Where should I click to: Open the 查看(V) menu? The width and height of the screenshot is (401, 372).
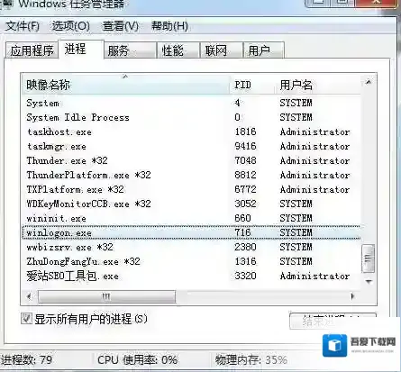(x=121, y=26)
